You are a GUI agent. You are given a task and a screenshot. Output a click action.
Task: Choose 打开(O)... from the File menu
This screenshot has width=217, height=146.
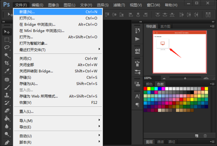[58, 18]
